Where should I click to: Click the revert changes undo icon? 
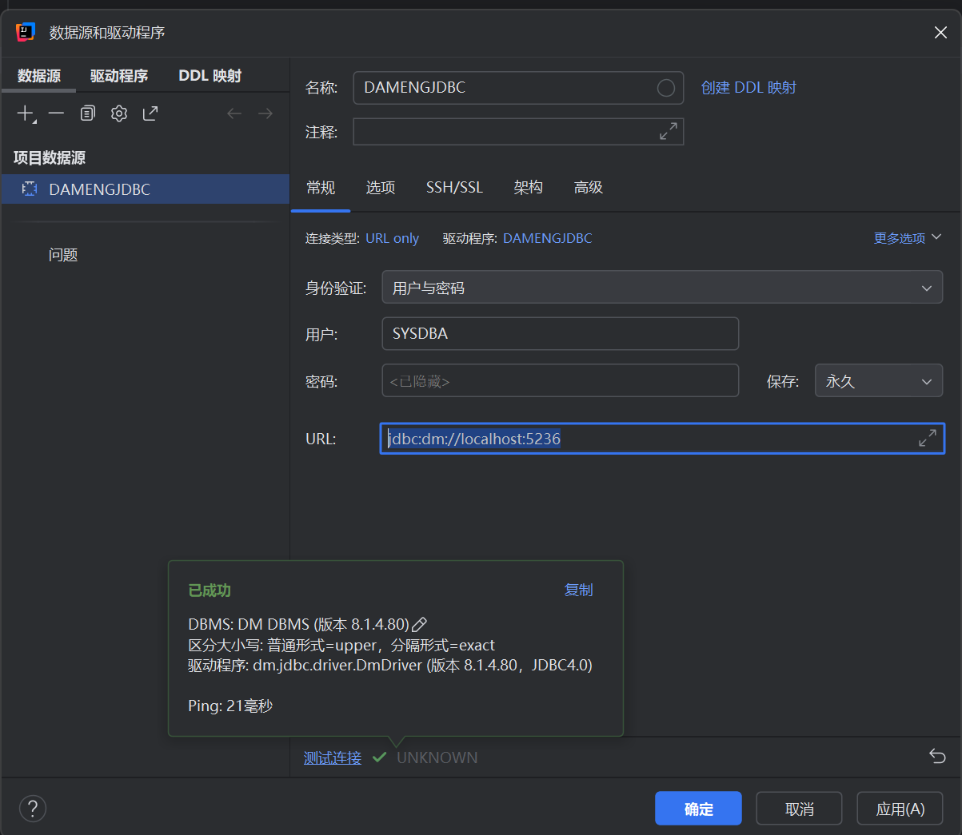(x=937, y=756)
